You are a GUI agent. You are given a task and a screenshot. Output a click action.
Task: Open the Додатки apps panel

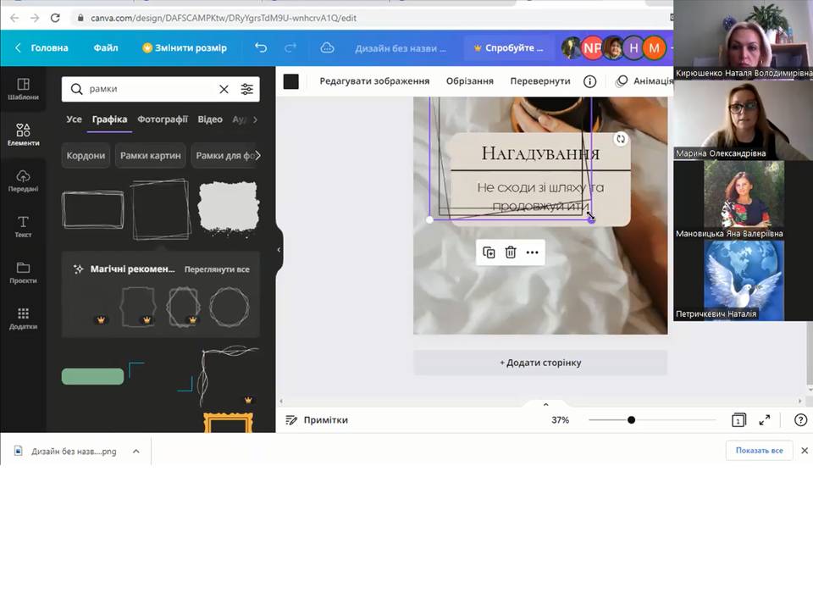[x=23, y=318]
